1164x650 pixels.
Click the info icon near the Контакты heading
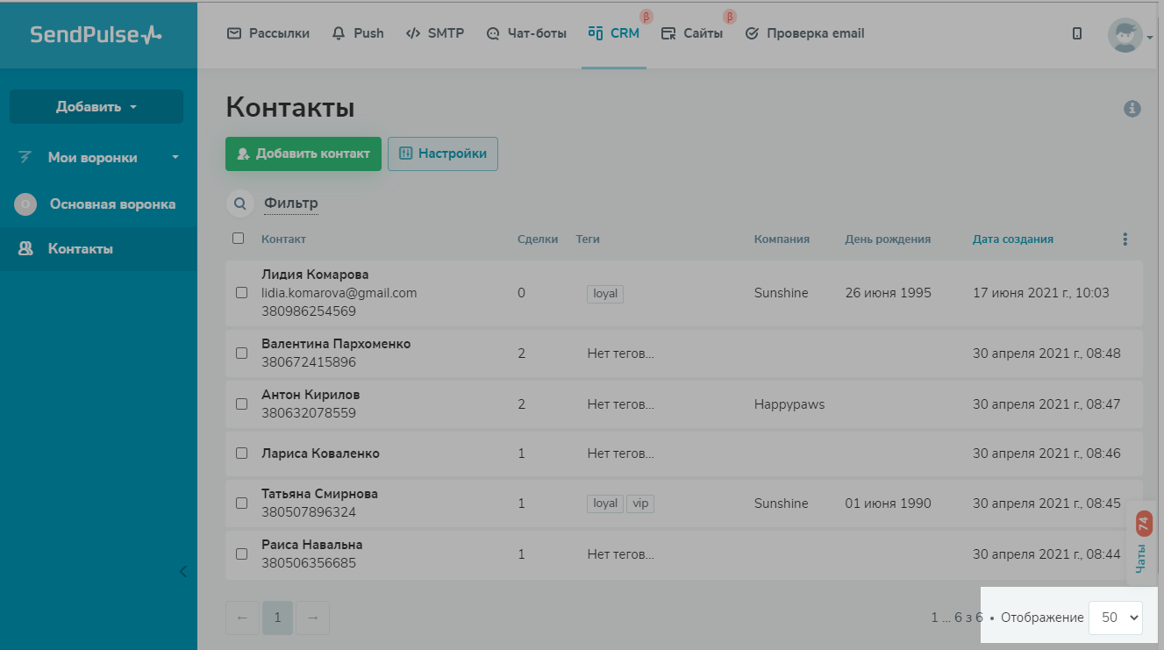coord(1132,109)
